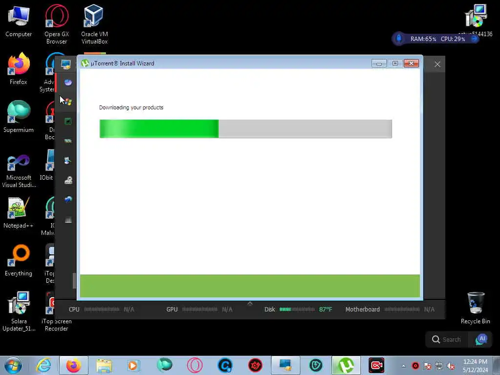Viewport: 500px width, 375px height.
Task: Click the GPU meter in monitor bar
Action: [199, 309]
